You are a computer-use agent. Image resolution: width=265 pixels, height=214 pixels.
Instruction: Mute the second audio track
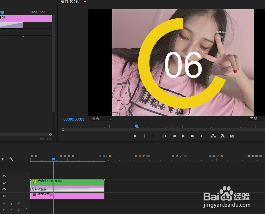(x=4, y=210)
